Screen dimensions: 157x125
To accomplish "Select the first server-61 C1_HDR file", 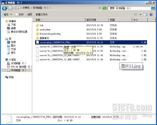I will [x=91, y=55].
